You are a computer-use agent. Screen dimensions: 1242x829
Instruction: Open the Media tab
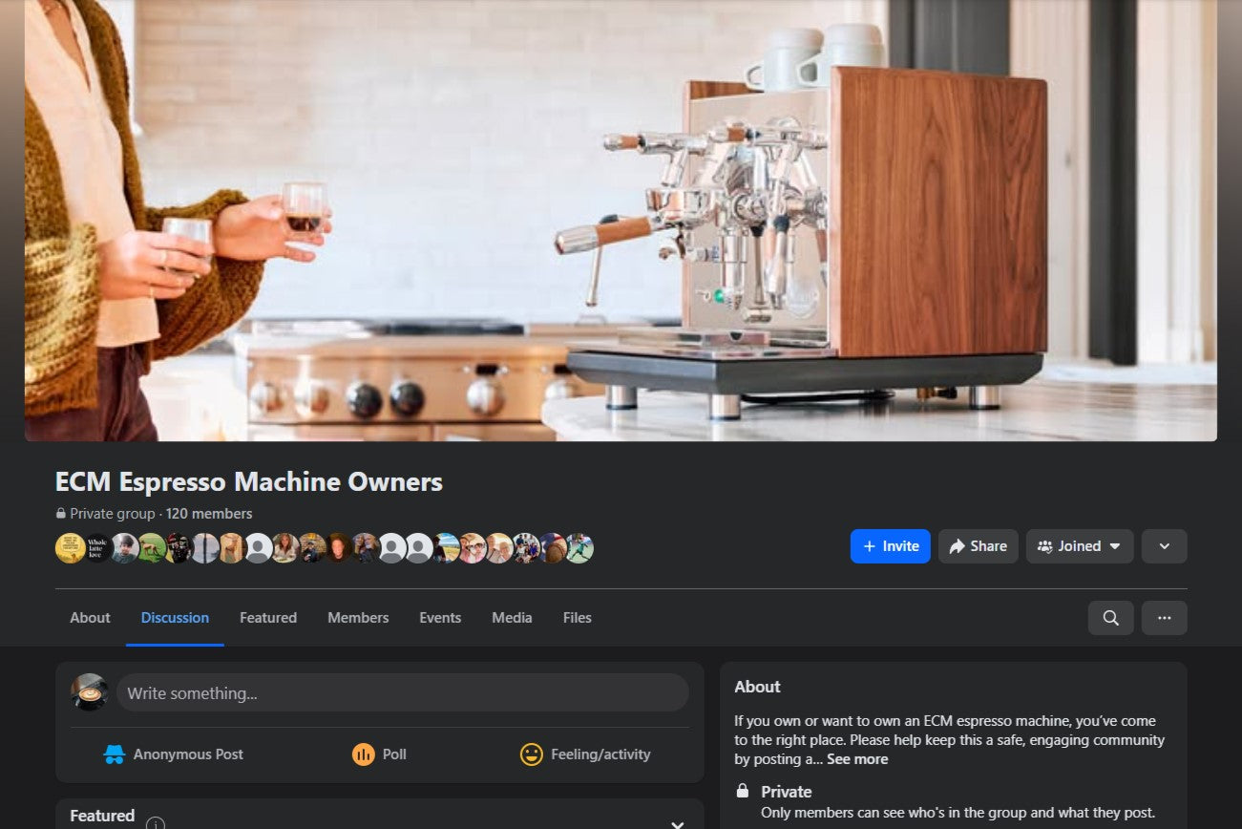(x=512, y=618)
